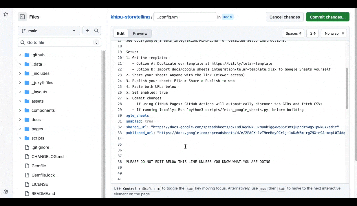Screen dimensions: 357x206
Task: Click the star icon in the top-left corner
Action: tap(6, 14)
